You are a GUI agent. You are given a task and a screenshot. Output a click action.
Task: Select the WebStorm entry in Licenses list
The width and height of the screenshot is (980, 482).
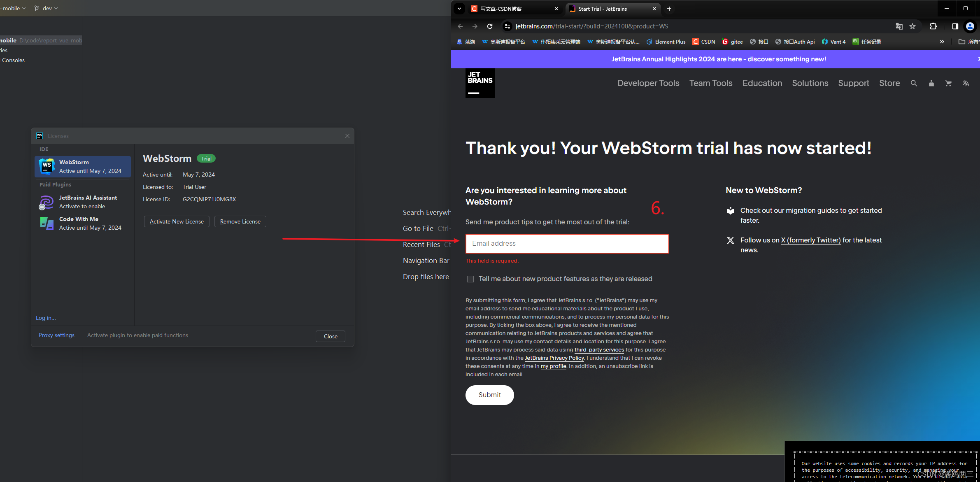coord(83,167)
